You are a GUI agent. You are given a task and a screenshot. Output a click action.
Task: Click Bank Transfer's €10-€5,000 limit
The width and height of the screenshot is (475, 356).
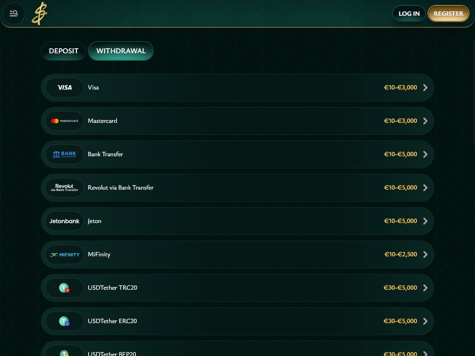(x=400, y=154)
